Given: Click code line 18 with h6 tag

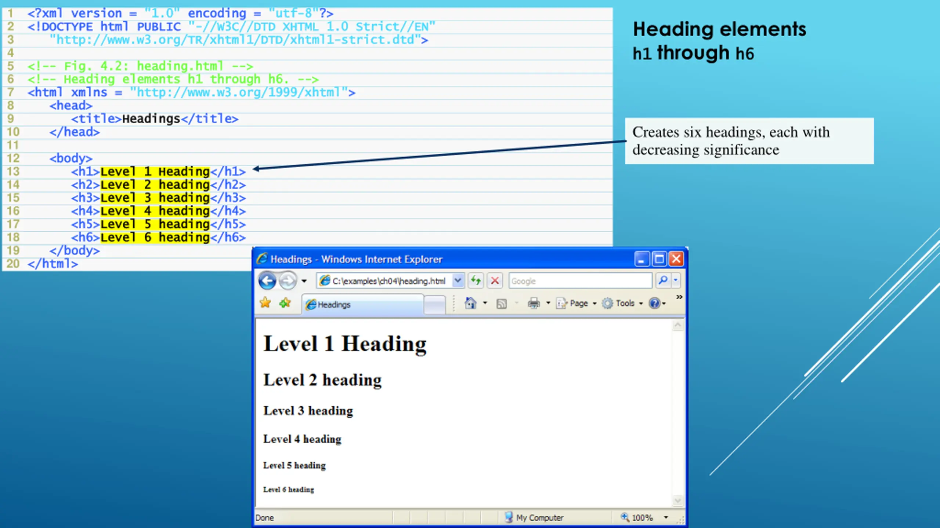Looking at the screenshot, I should tap(159, 238).
